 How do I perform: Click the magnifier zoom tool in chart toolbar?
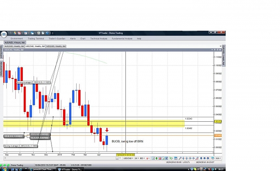[180, 158]
